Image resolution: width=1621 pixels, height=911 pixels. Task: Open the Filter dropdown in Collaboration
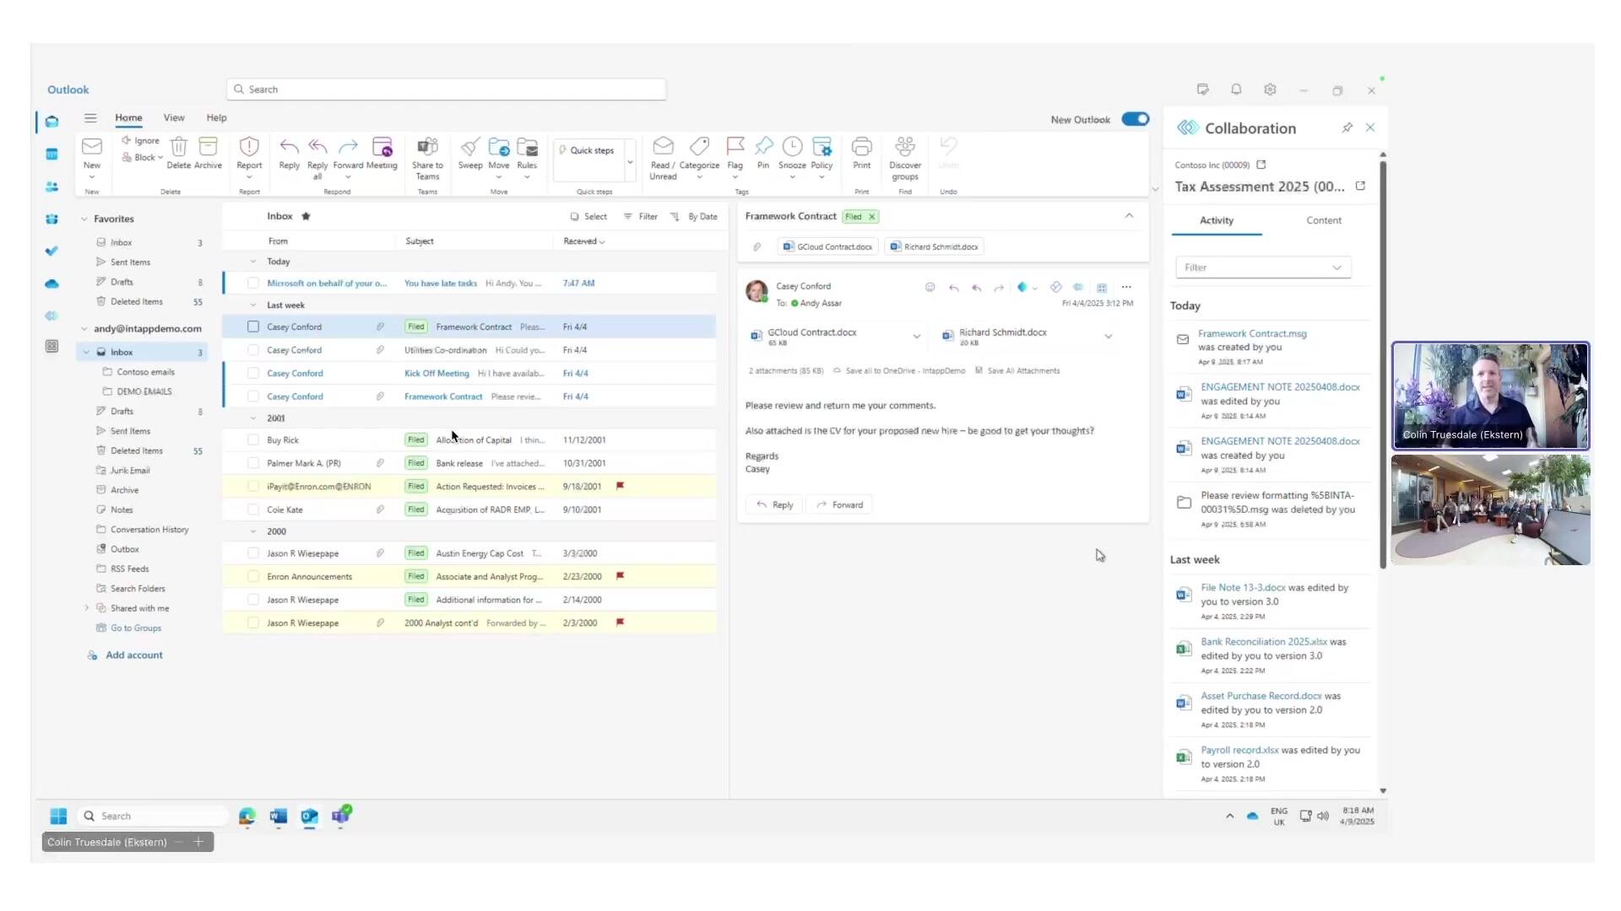1263,267
